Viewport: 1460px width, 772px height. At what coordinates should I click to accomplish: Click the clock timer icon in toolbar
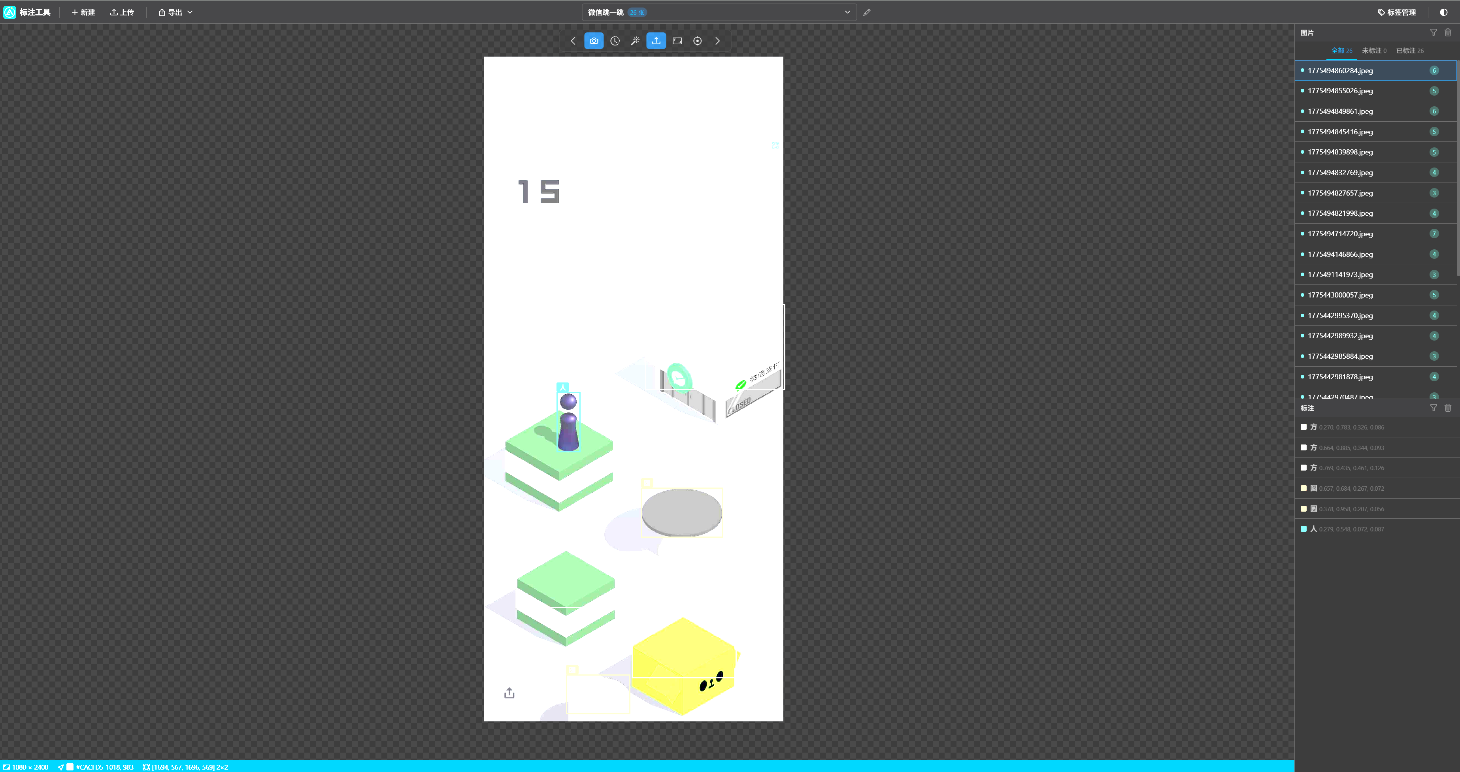click(614, 41)
